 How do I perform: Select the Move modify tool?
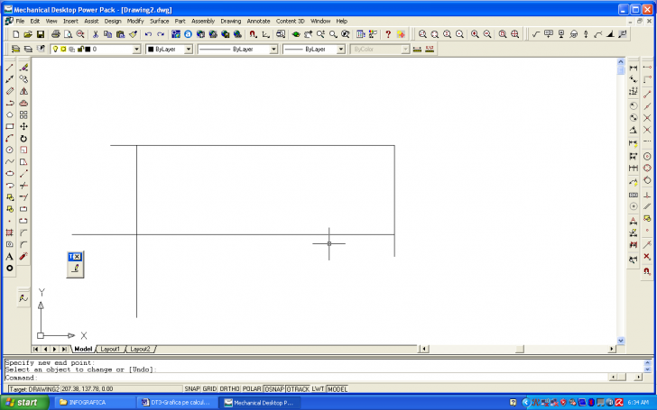point(23,126)
